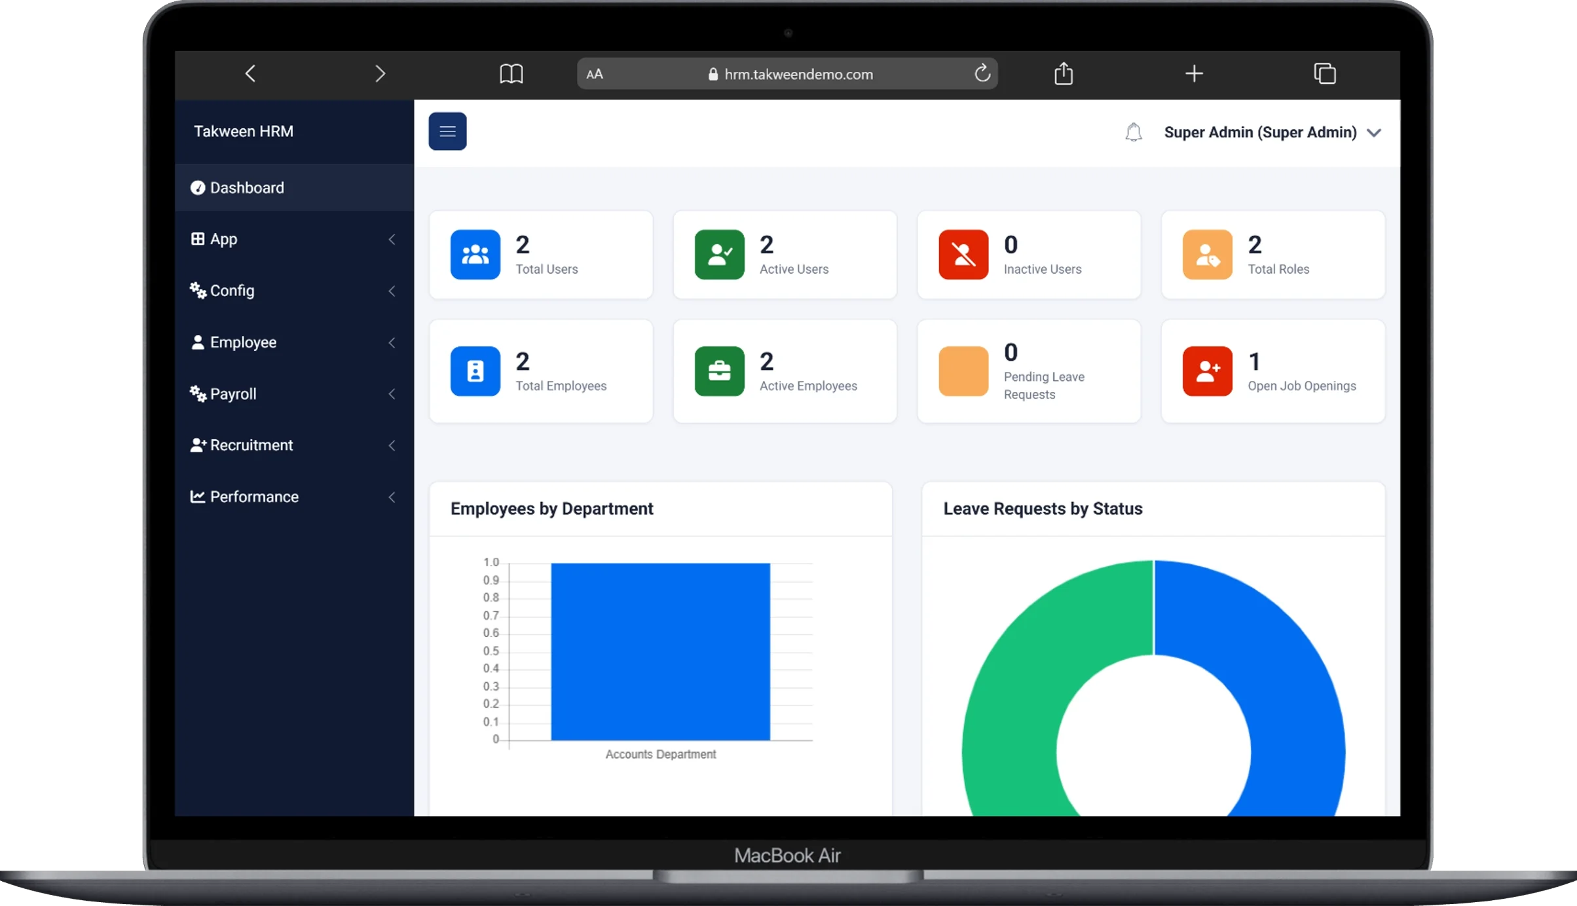Click the Accounts Department axis label
This screenshot has height=906, width=1577.
660,754
